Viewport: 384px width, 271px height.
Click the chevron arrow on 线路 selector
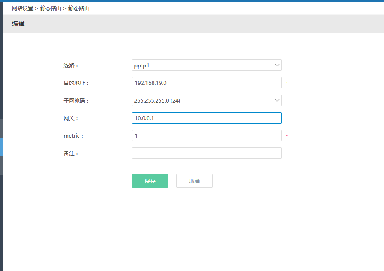tap(277, 65)
